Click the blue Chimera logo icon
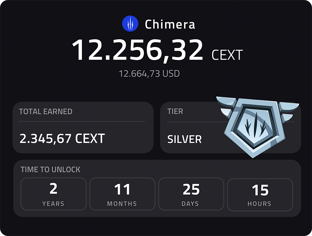The width and height of the screenshot is (312, 236). pyautogui.click(x=130, y=24)
